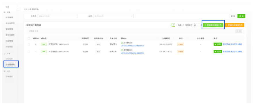The height and width of the screenshot is (108, 257).
Task: Open the group link of task ID 1
Action: [133, 53]
